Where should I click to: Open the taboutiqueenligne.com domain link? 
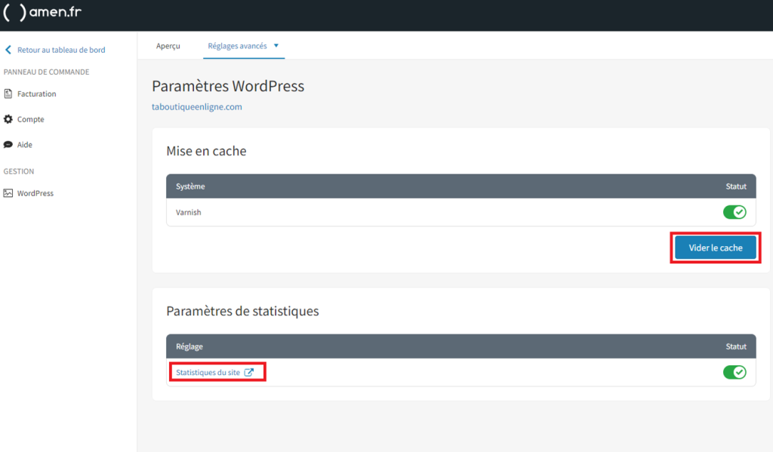[196, 107]
